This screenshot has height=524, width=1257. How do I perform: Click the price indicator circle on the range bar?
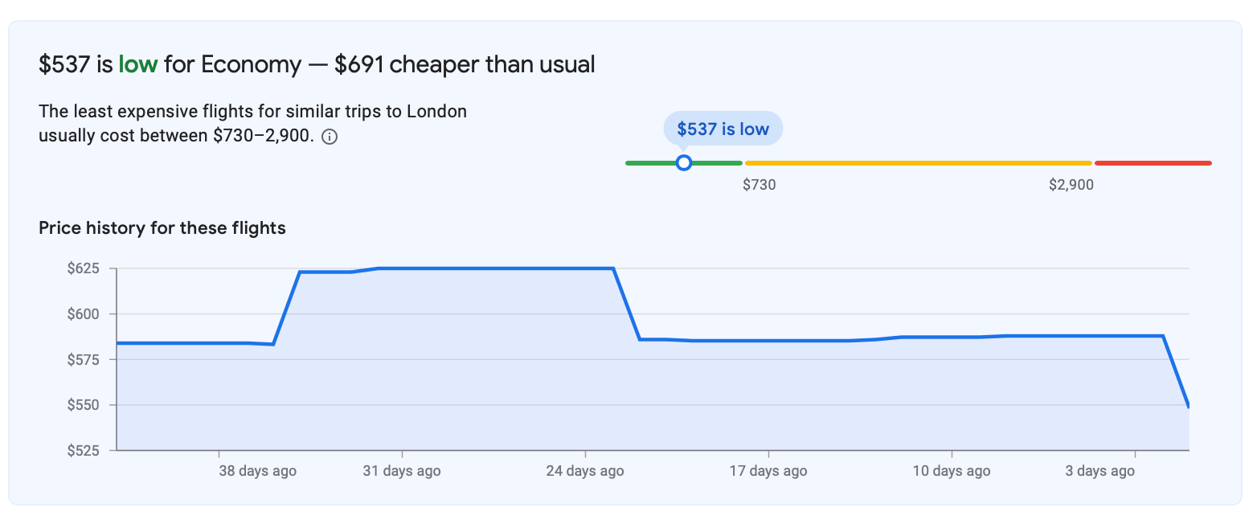(x=684, y=163)
